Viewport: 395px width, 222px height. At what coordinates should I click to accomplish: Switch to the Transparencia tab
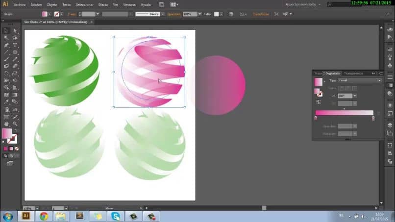[x=354, y=73]
